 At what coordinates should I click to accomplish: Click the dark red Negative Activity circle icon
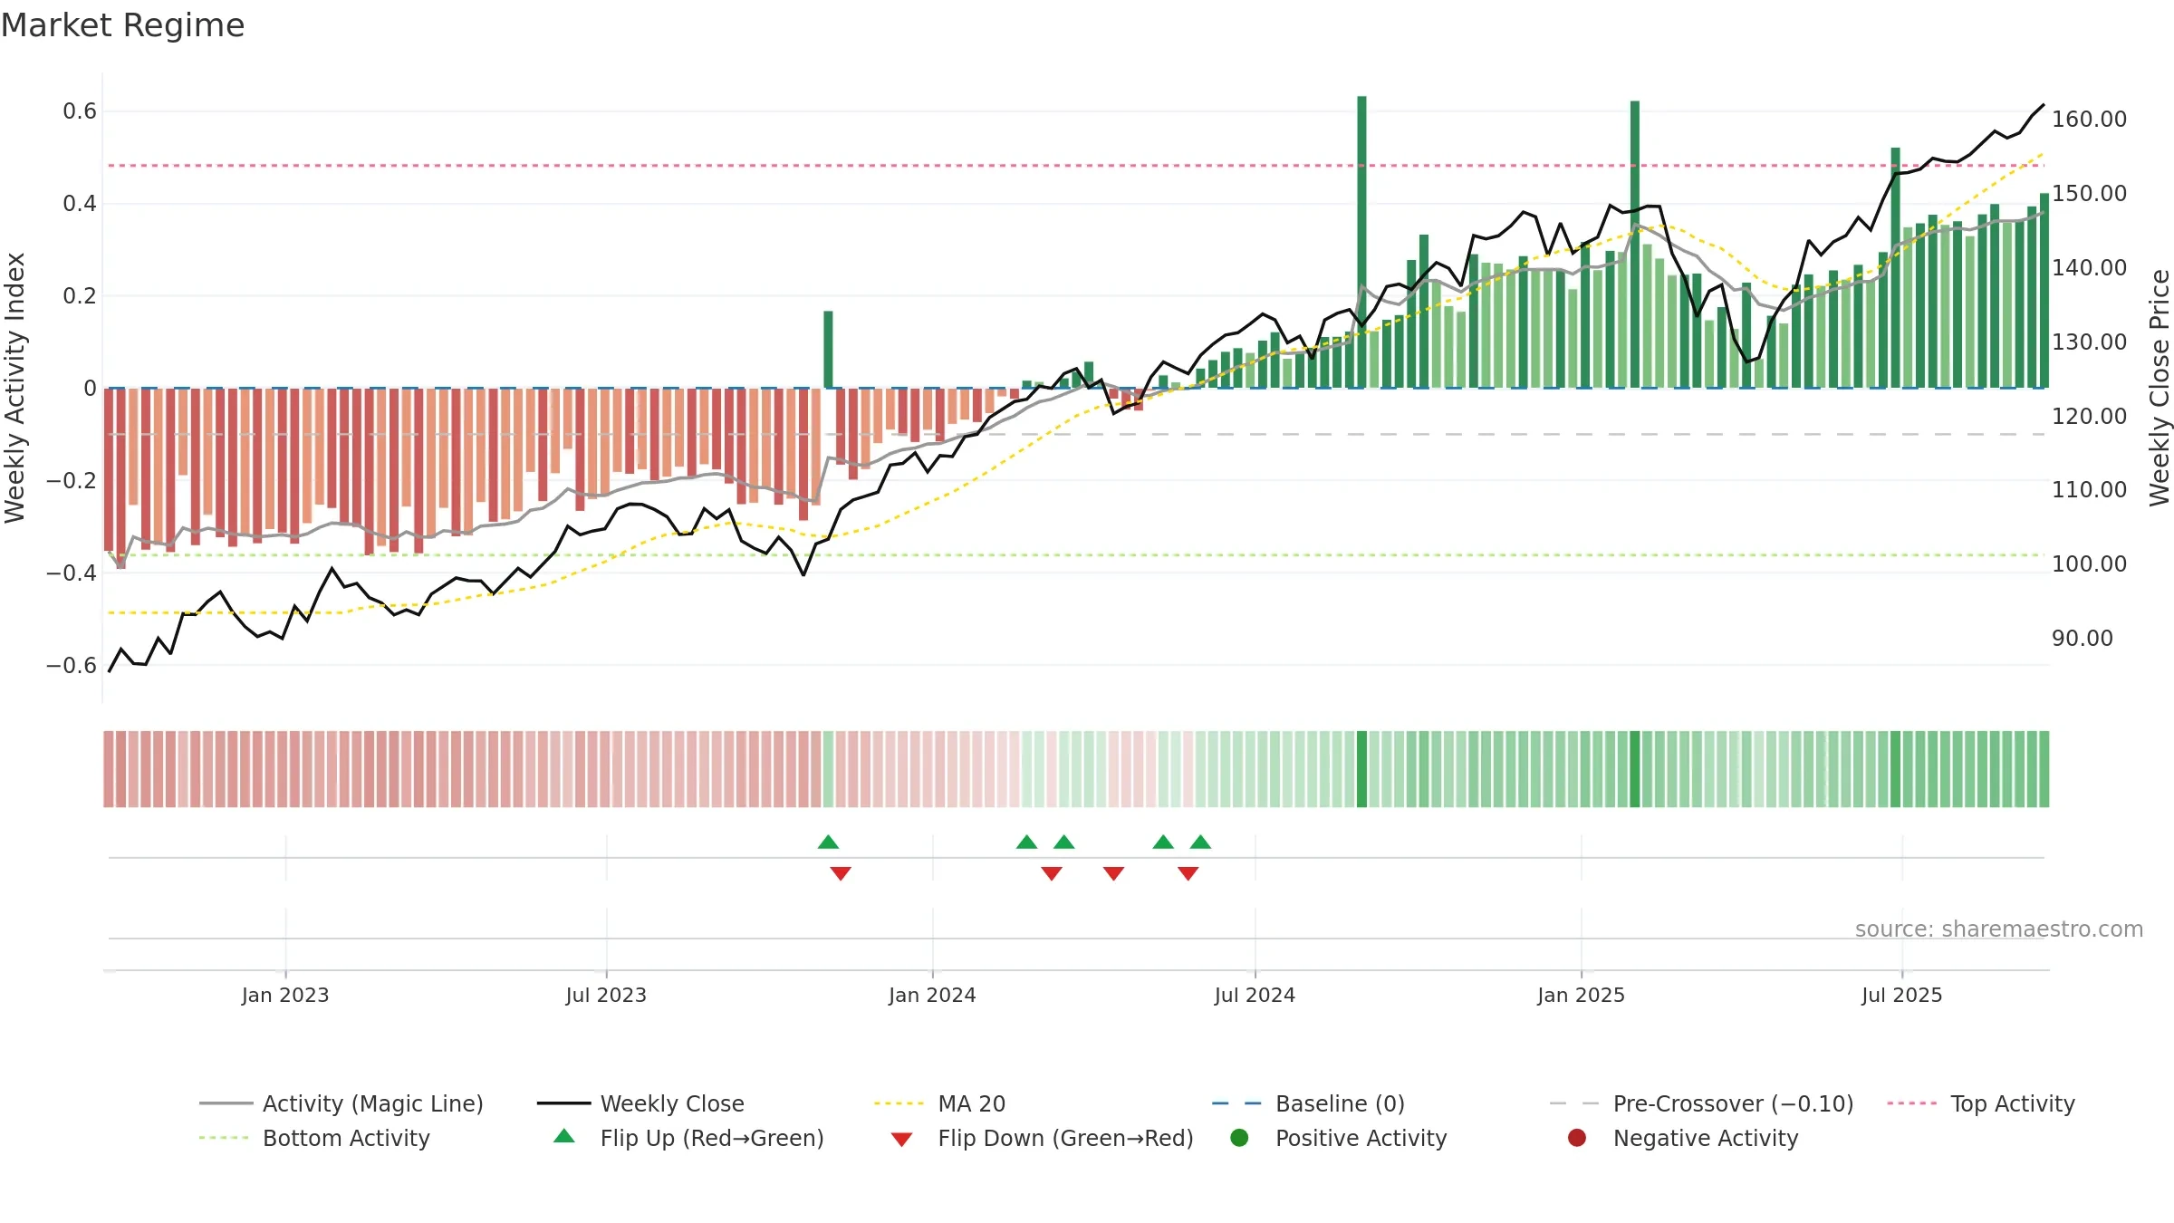click(1577, 1138)
